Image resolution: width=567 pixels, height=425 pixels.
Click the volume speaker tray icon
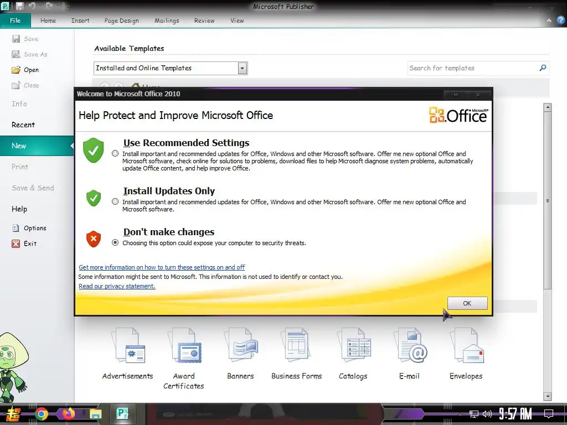(x=487, y=414)
